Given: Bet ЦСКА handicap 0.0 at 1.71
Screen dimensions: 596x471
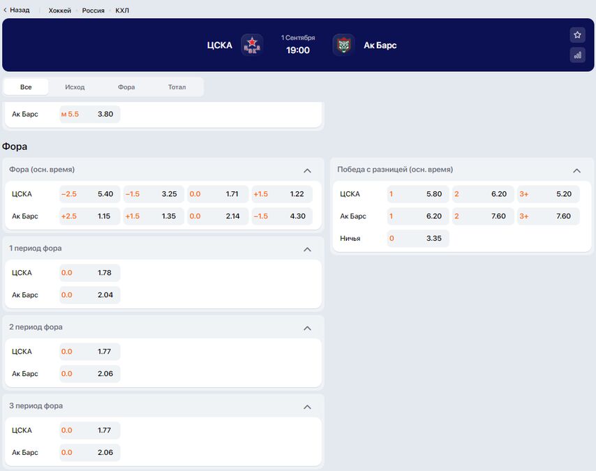Looking at the screenshot, I should [x=218, y=194].
